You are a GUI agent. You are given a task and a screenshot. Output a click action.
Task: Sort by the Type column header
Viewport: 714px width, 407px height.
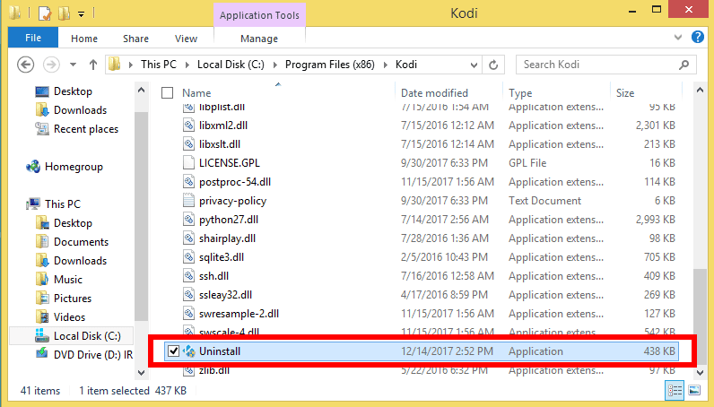click(520, 93)
